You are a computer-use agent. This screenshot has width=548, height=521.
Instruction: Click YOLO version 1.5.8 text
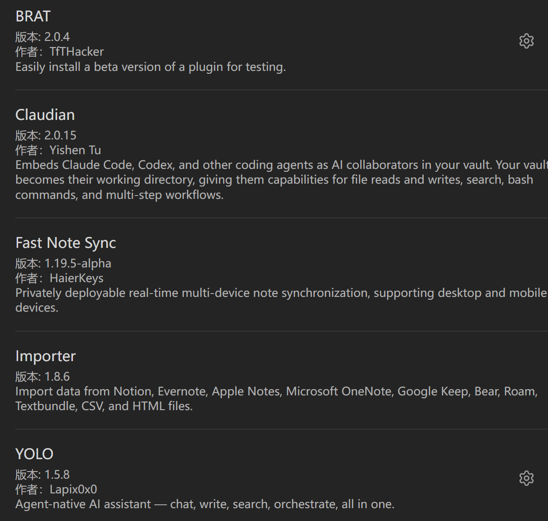tap(43, 474)
